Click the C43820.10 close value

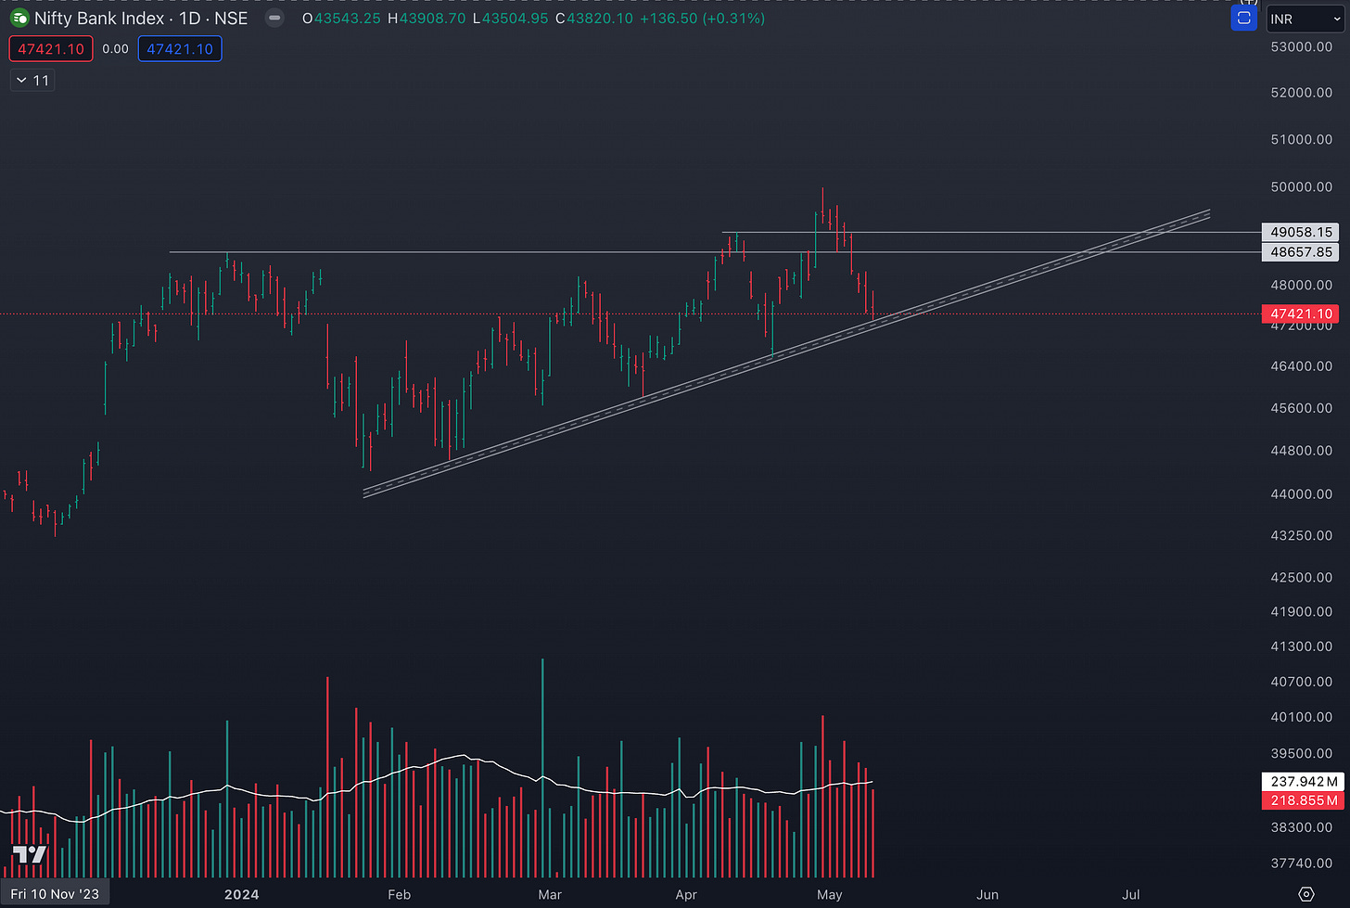594,19
